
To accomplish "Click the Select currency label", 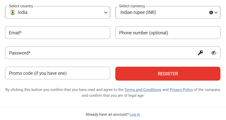I will 132,6.
